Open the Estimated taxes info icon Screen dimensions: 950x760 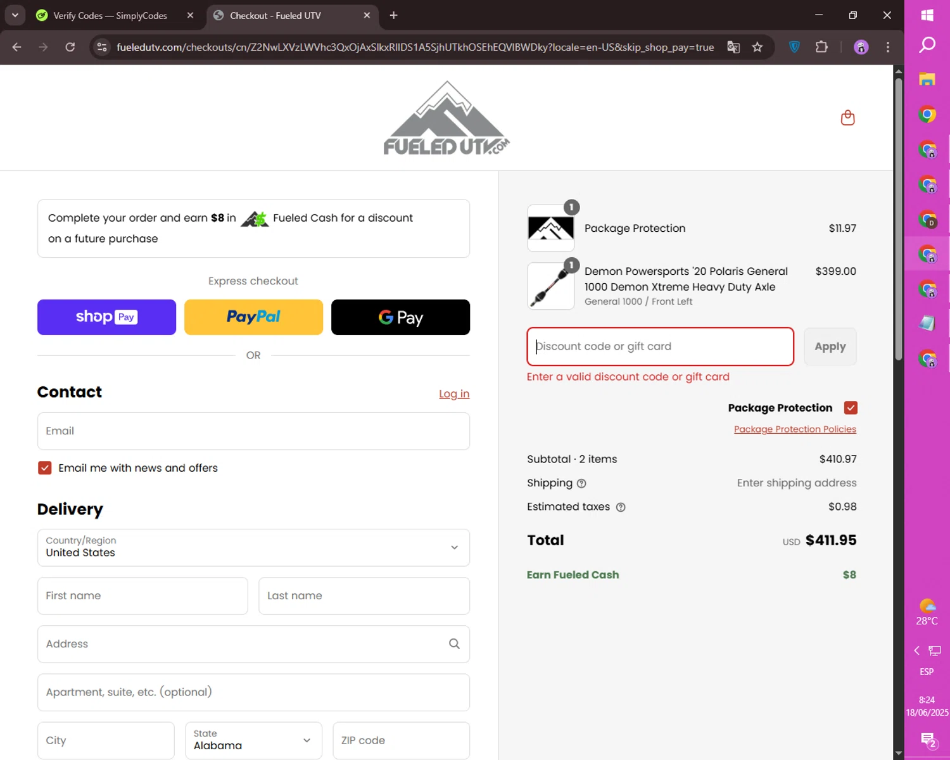(621, 507)
